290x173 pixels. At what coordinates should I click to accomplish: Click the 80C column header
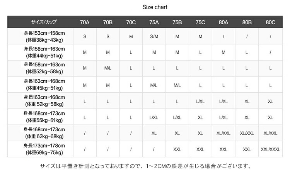[x=270, y=22]
